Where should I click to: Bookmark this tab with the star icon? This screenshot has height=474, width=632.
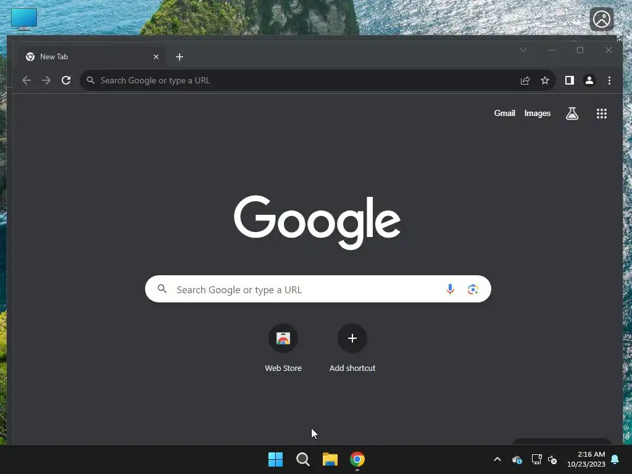(545, 80)
